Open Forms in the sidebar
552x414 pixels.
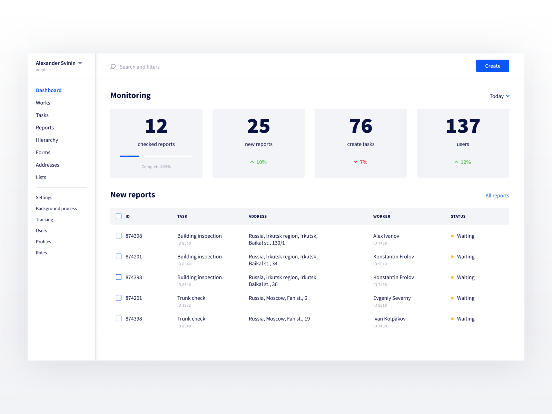coord(43,152)
